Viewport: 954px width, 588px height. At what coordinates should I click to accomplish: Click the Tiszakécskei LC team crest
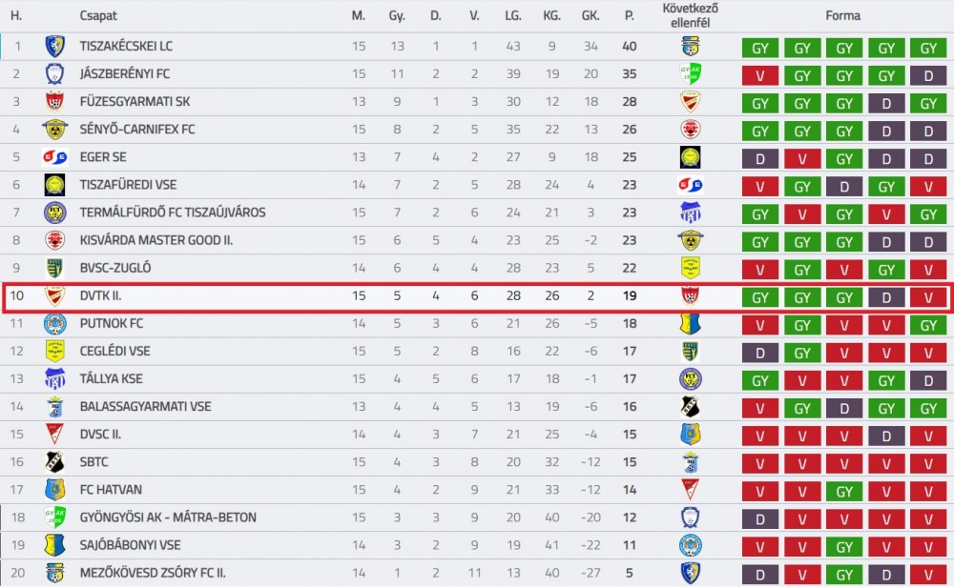tap(54, 46)
